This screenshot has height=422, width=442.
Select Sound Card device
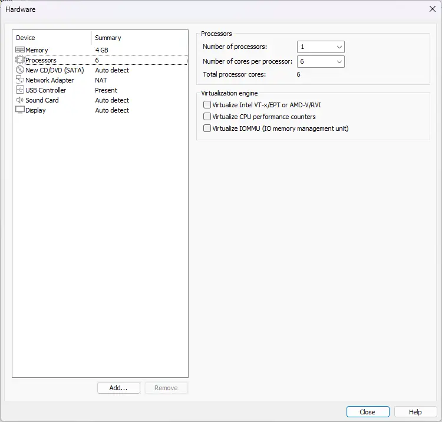point(42,100)
